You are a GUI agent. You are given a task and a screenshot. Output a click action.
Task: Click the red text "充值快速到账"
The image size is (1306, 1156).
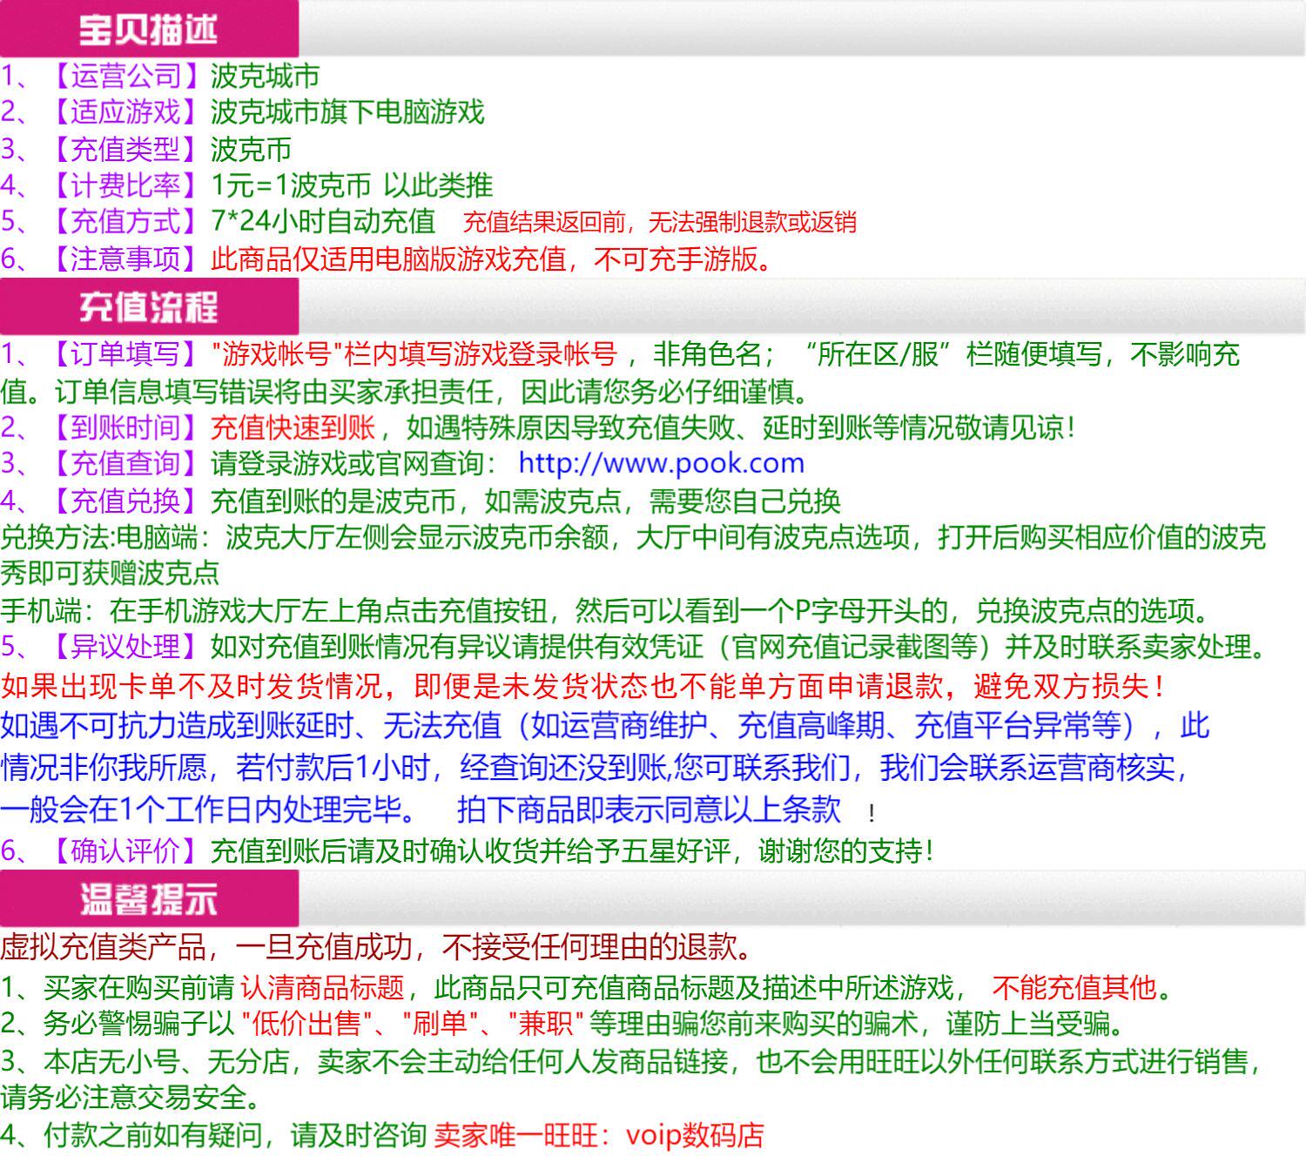tap(293, 427)
